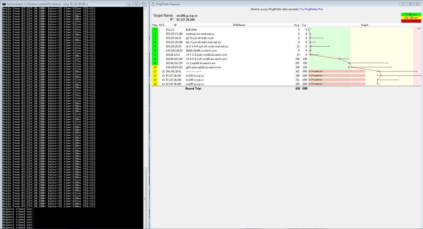423x229 pixels.
Task: Select hop row gblx-peer.eqla01.pr.reach.com
Action: click(287, 67)
